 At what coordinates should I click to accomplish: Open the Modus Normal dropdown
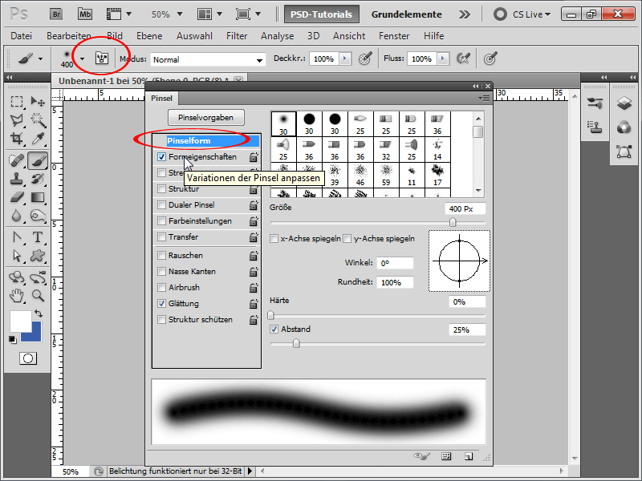point(208,59)
